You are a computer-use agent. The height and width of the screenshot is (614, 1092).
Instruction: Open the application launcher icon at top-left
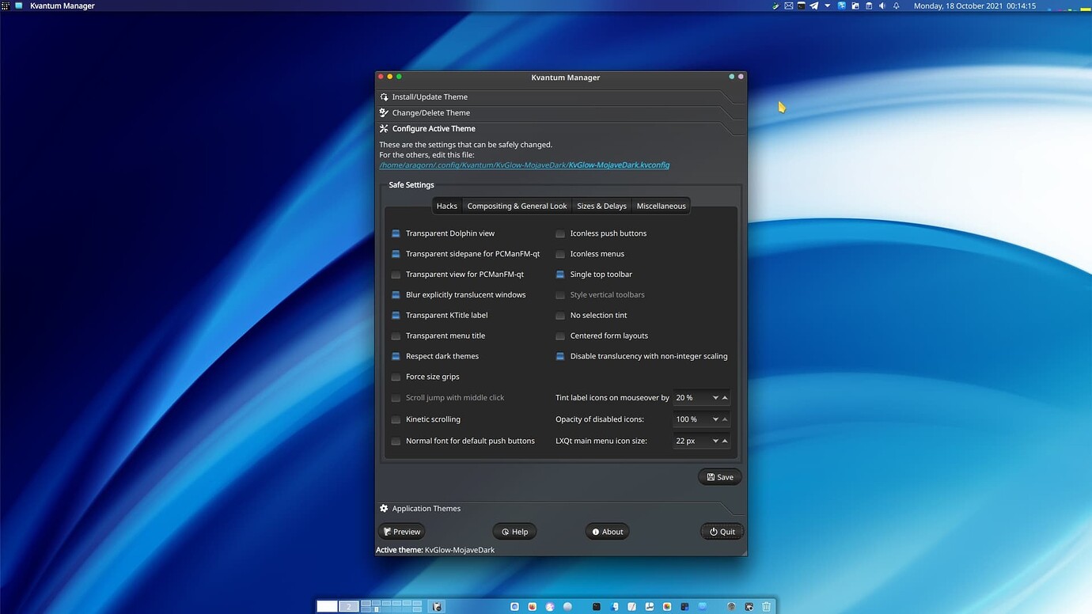click(6, 6)
